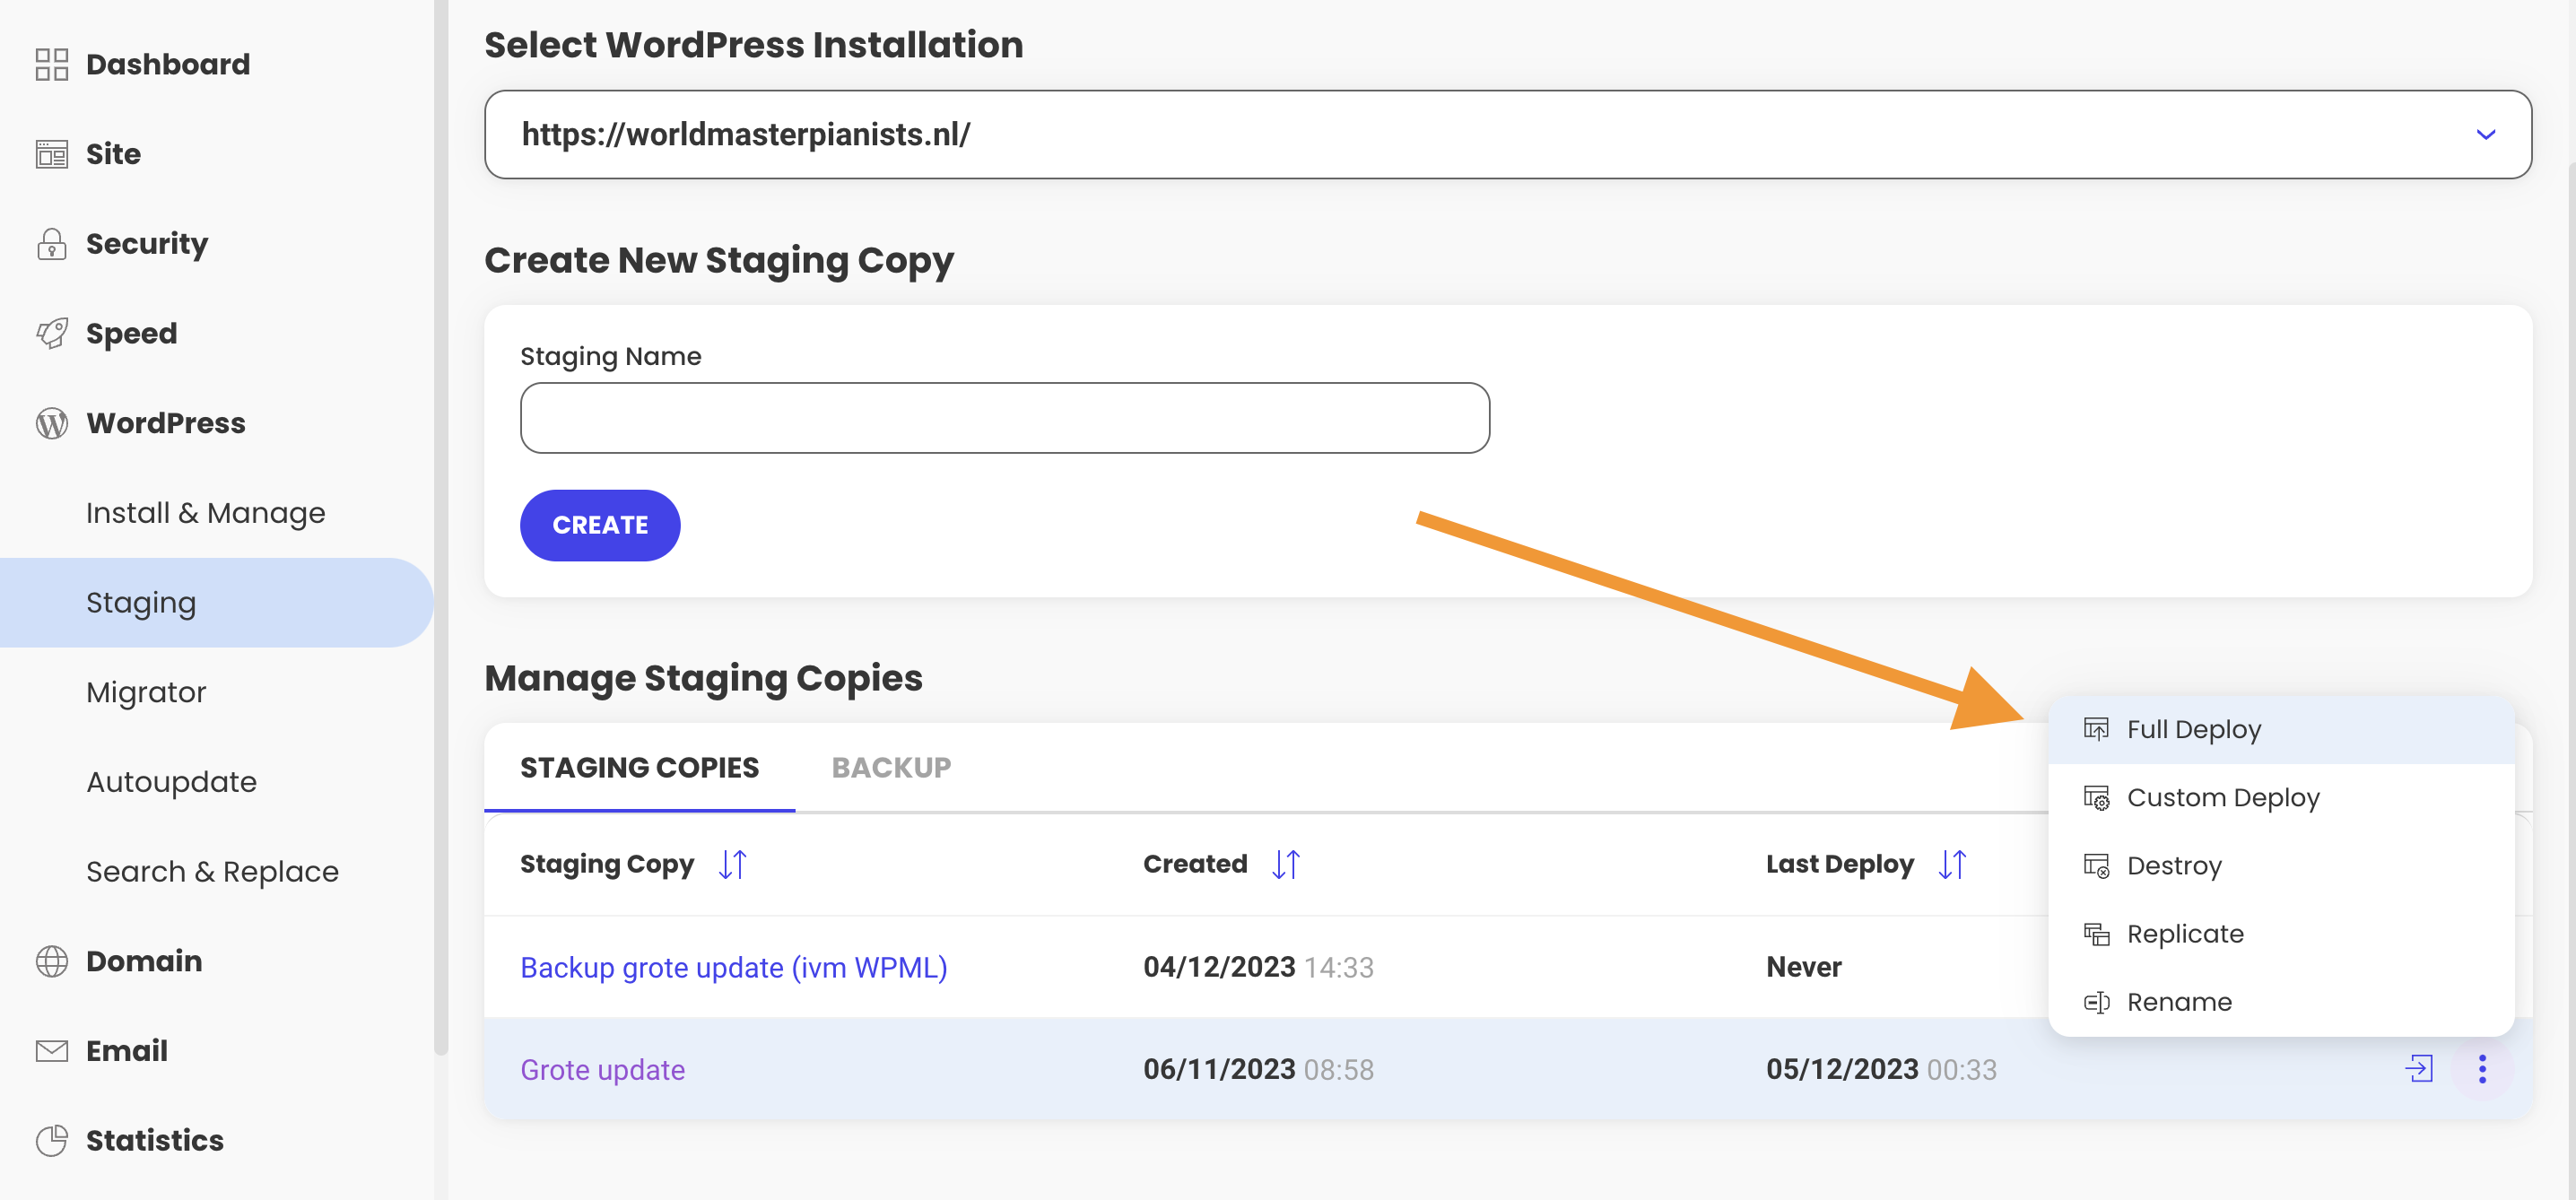Click the Custom Deploy gear icon
2576x1200 pixels.
click(2096, 798)
